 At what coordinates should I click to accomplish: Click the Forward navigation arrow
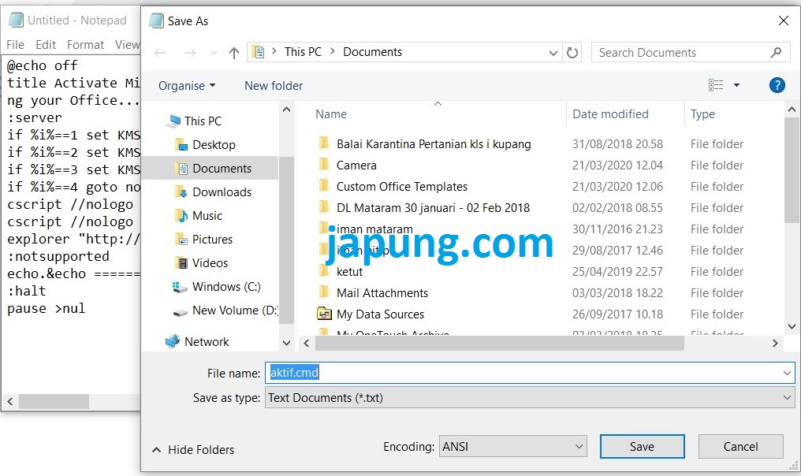[190, 53]
